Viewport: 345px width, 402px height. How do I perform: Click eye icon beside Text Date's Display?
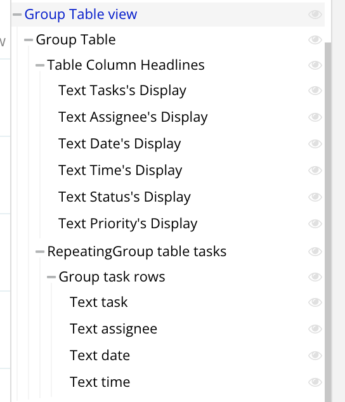pyautogui.click(x=315, y=144)
